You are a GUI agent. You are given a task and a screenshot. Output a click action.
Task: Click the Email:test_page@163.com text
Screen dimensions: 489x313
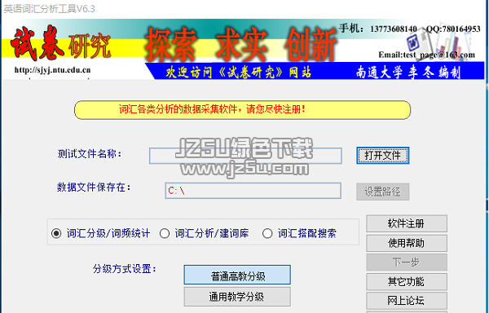[x=426, y=55]
